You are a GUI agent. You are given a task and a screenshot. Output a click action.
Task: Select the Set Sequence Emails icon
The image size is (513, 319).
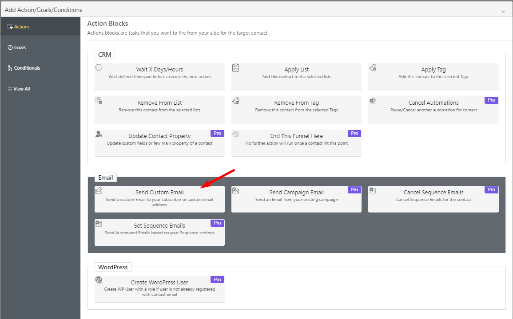[x=98, y=222]
